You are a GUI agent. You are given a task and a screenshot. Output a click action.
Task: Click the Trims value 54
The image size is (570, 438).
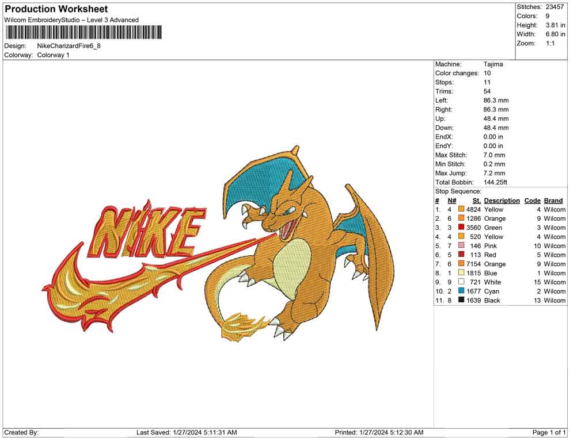pos(487,91)
